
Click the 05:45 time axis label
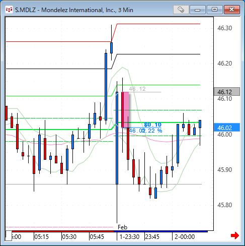(97, 237)
